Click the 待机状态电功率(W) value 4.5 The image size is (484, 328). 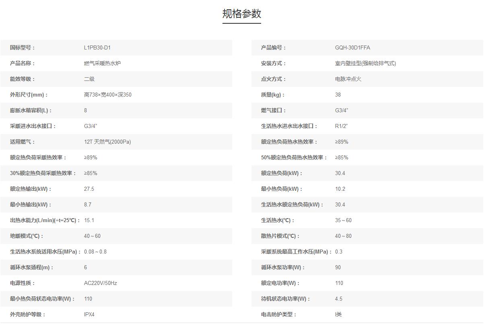(x=339, y=299)
